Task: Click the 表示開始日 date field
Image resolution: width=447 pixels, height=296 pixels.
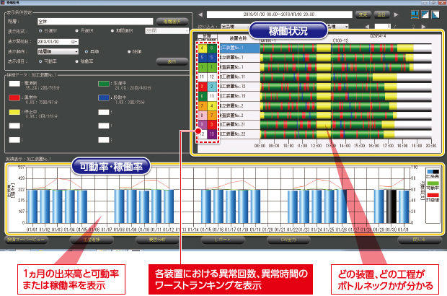Action: coord(58,42)
